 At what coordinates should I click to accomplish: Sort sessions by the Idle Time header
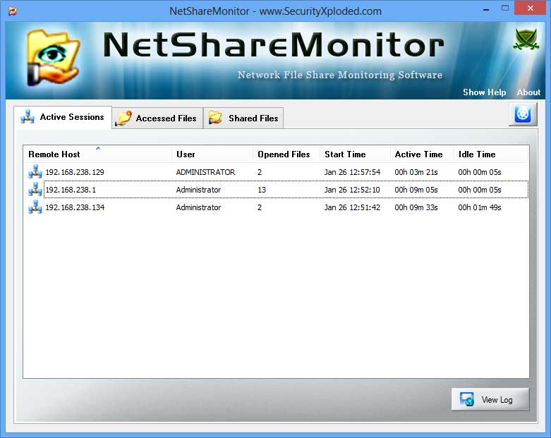tap(477, 154)
